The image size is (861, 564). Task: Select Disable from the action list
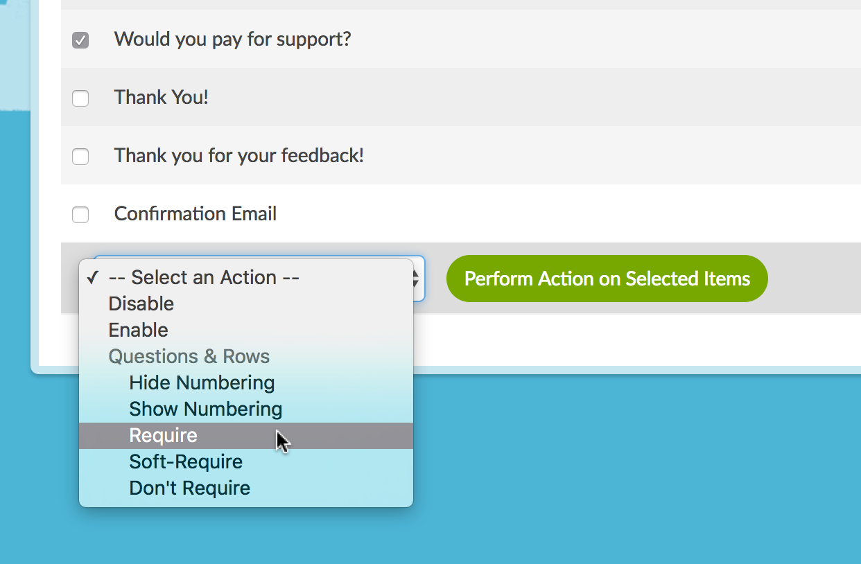(141, 304)
